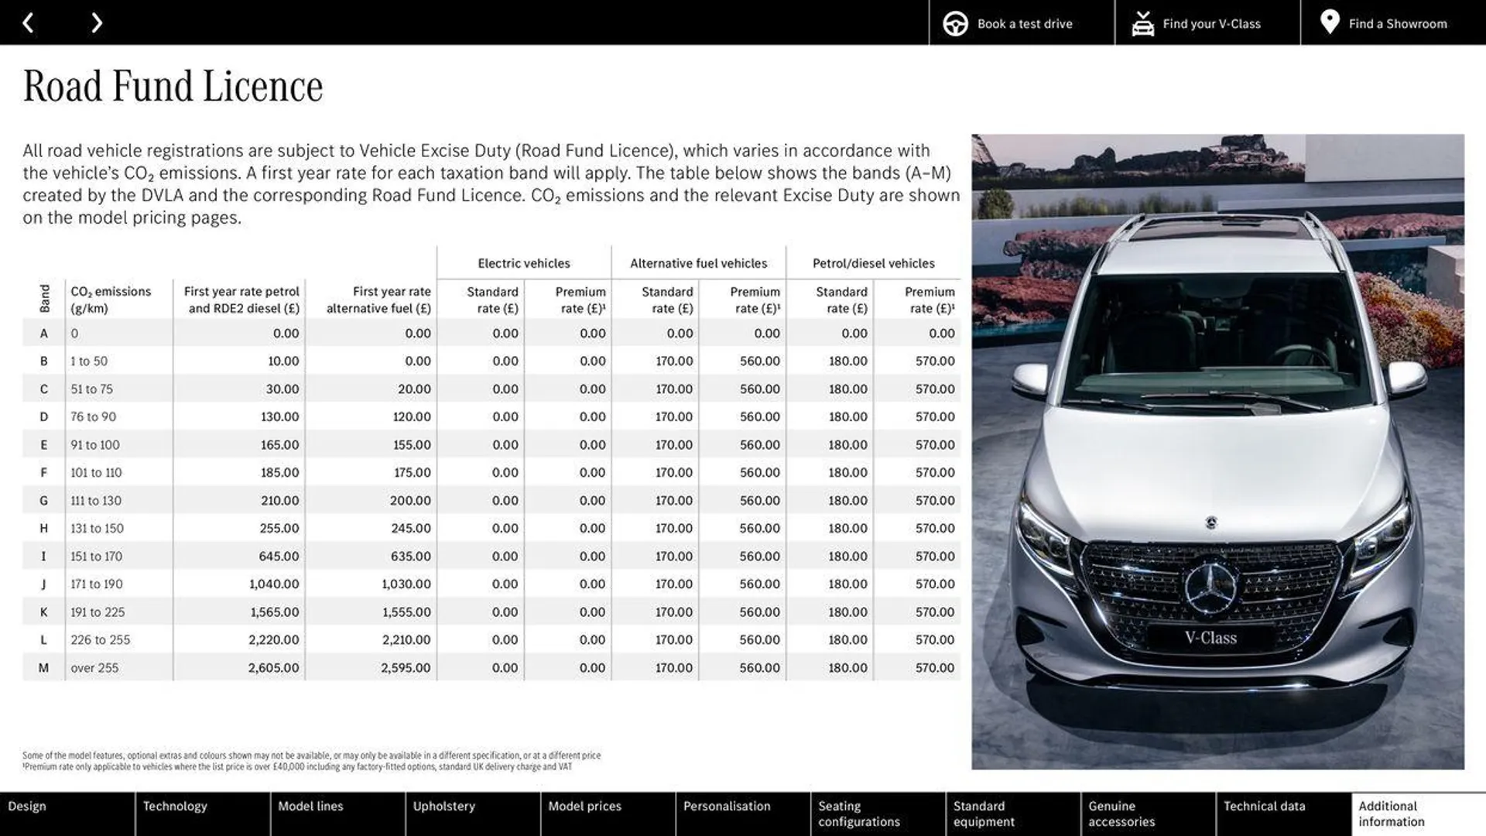1486x836 pixels.
Task: Click the Road Fund Licence heading
Action: click(173, 86)
